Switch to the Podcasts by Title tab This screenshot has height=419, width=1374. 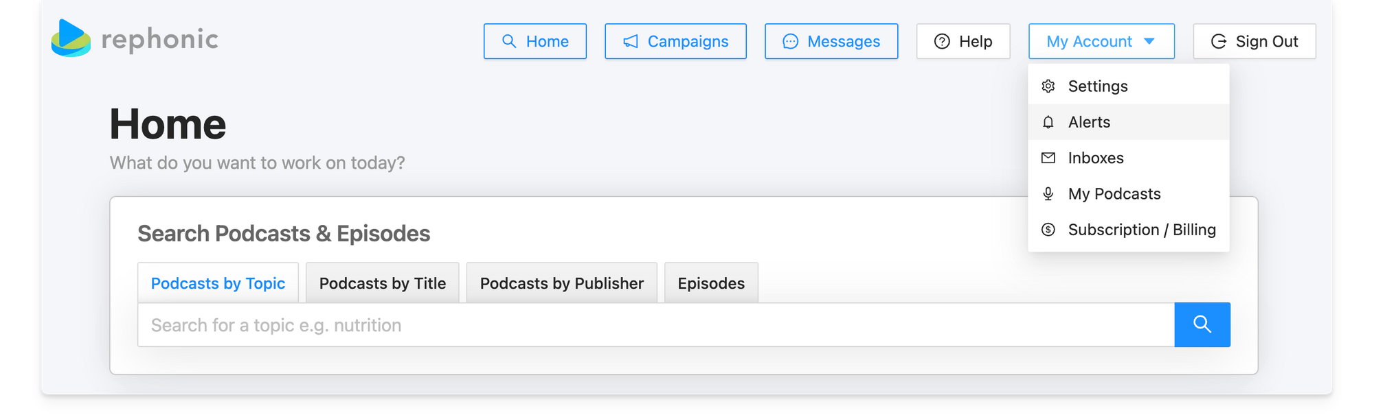[x=382, y=283]
